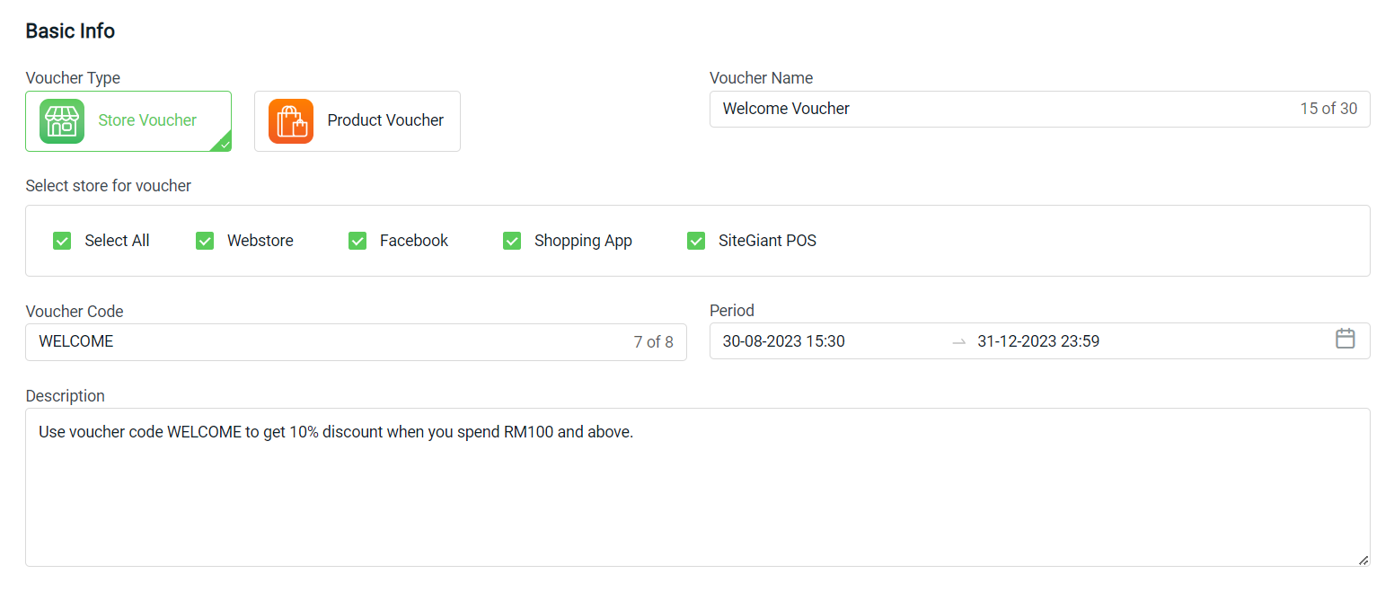Toggle the SiteGiant POS checkbox

[x=696, y=241]
